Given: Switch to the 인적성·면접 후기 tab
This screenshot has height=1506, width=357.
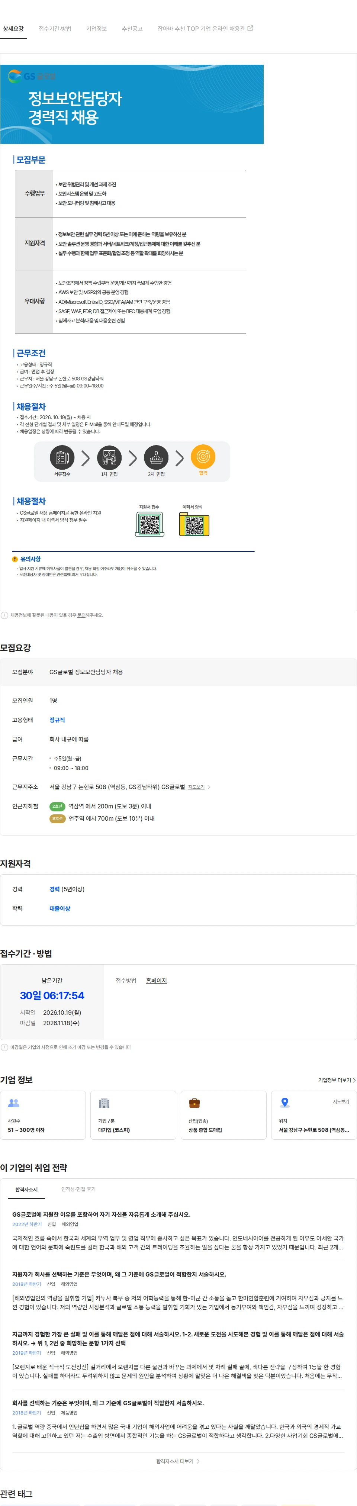Looking at the screenshot, I should (78, 1189).
